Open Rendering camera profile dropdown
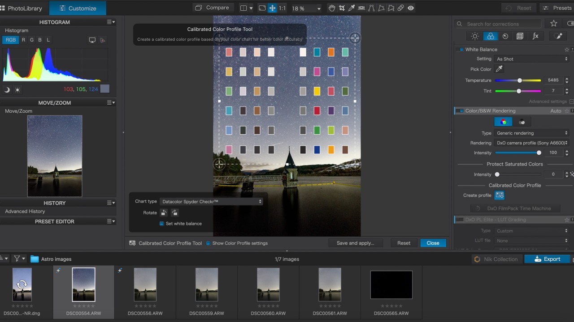Screen dimensions: 574x322 tap(531, 143)
